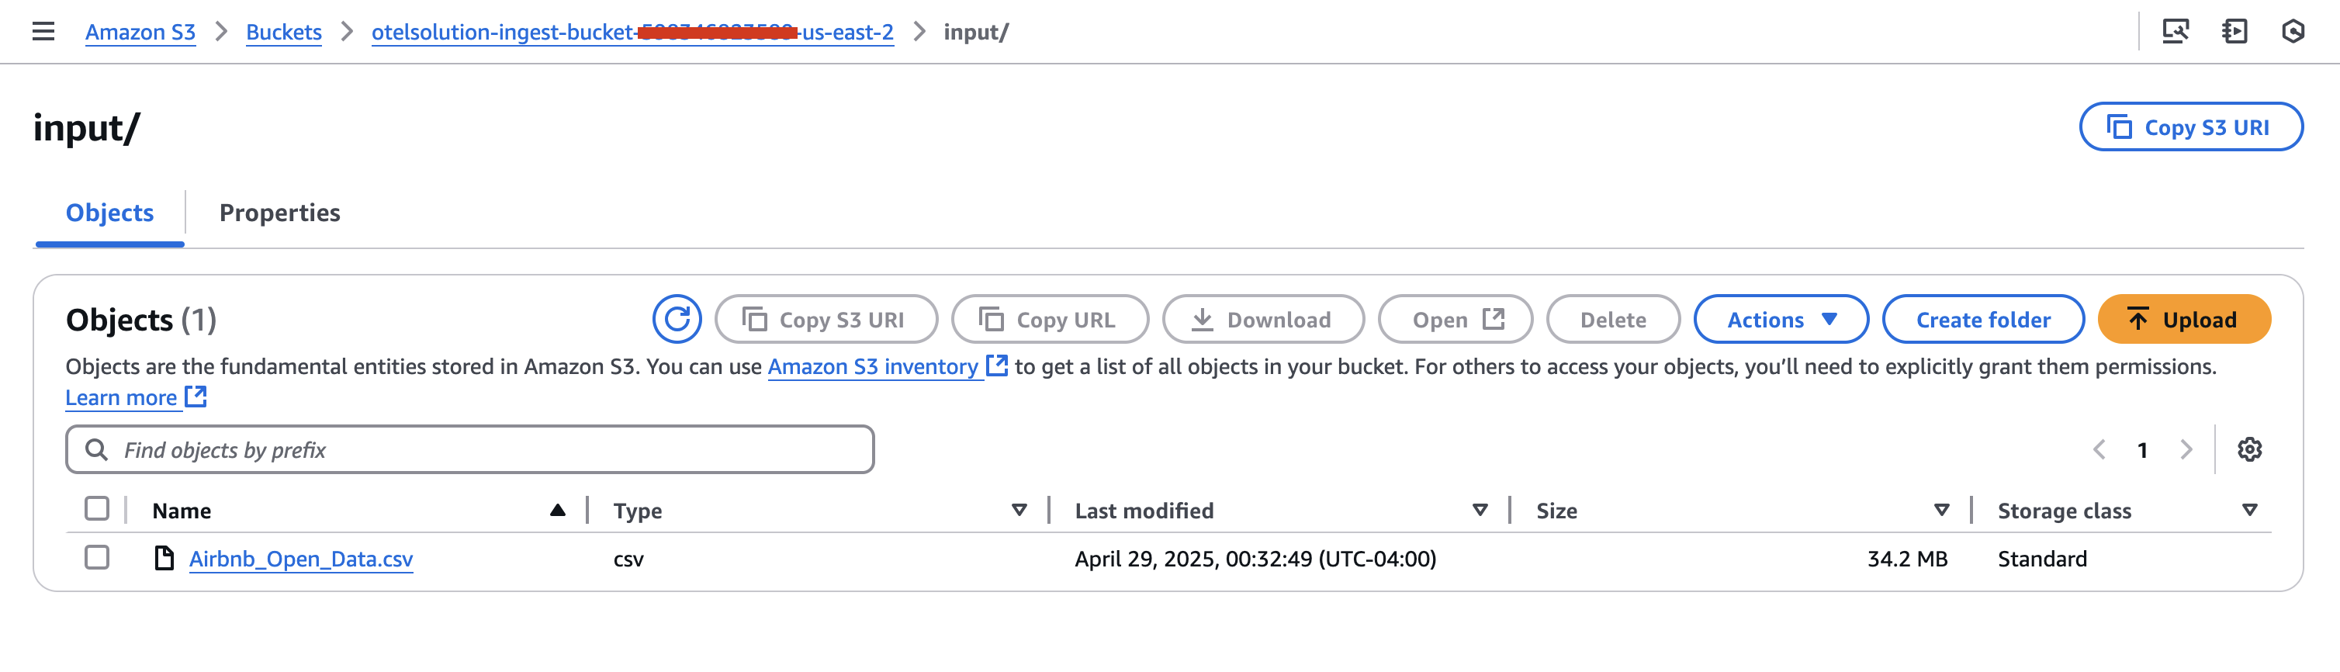The width and height of the screenshot is (2340, 672).
Task: Click the Name column header
Action: [x=182, y=511]
